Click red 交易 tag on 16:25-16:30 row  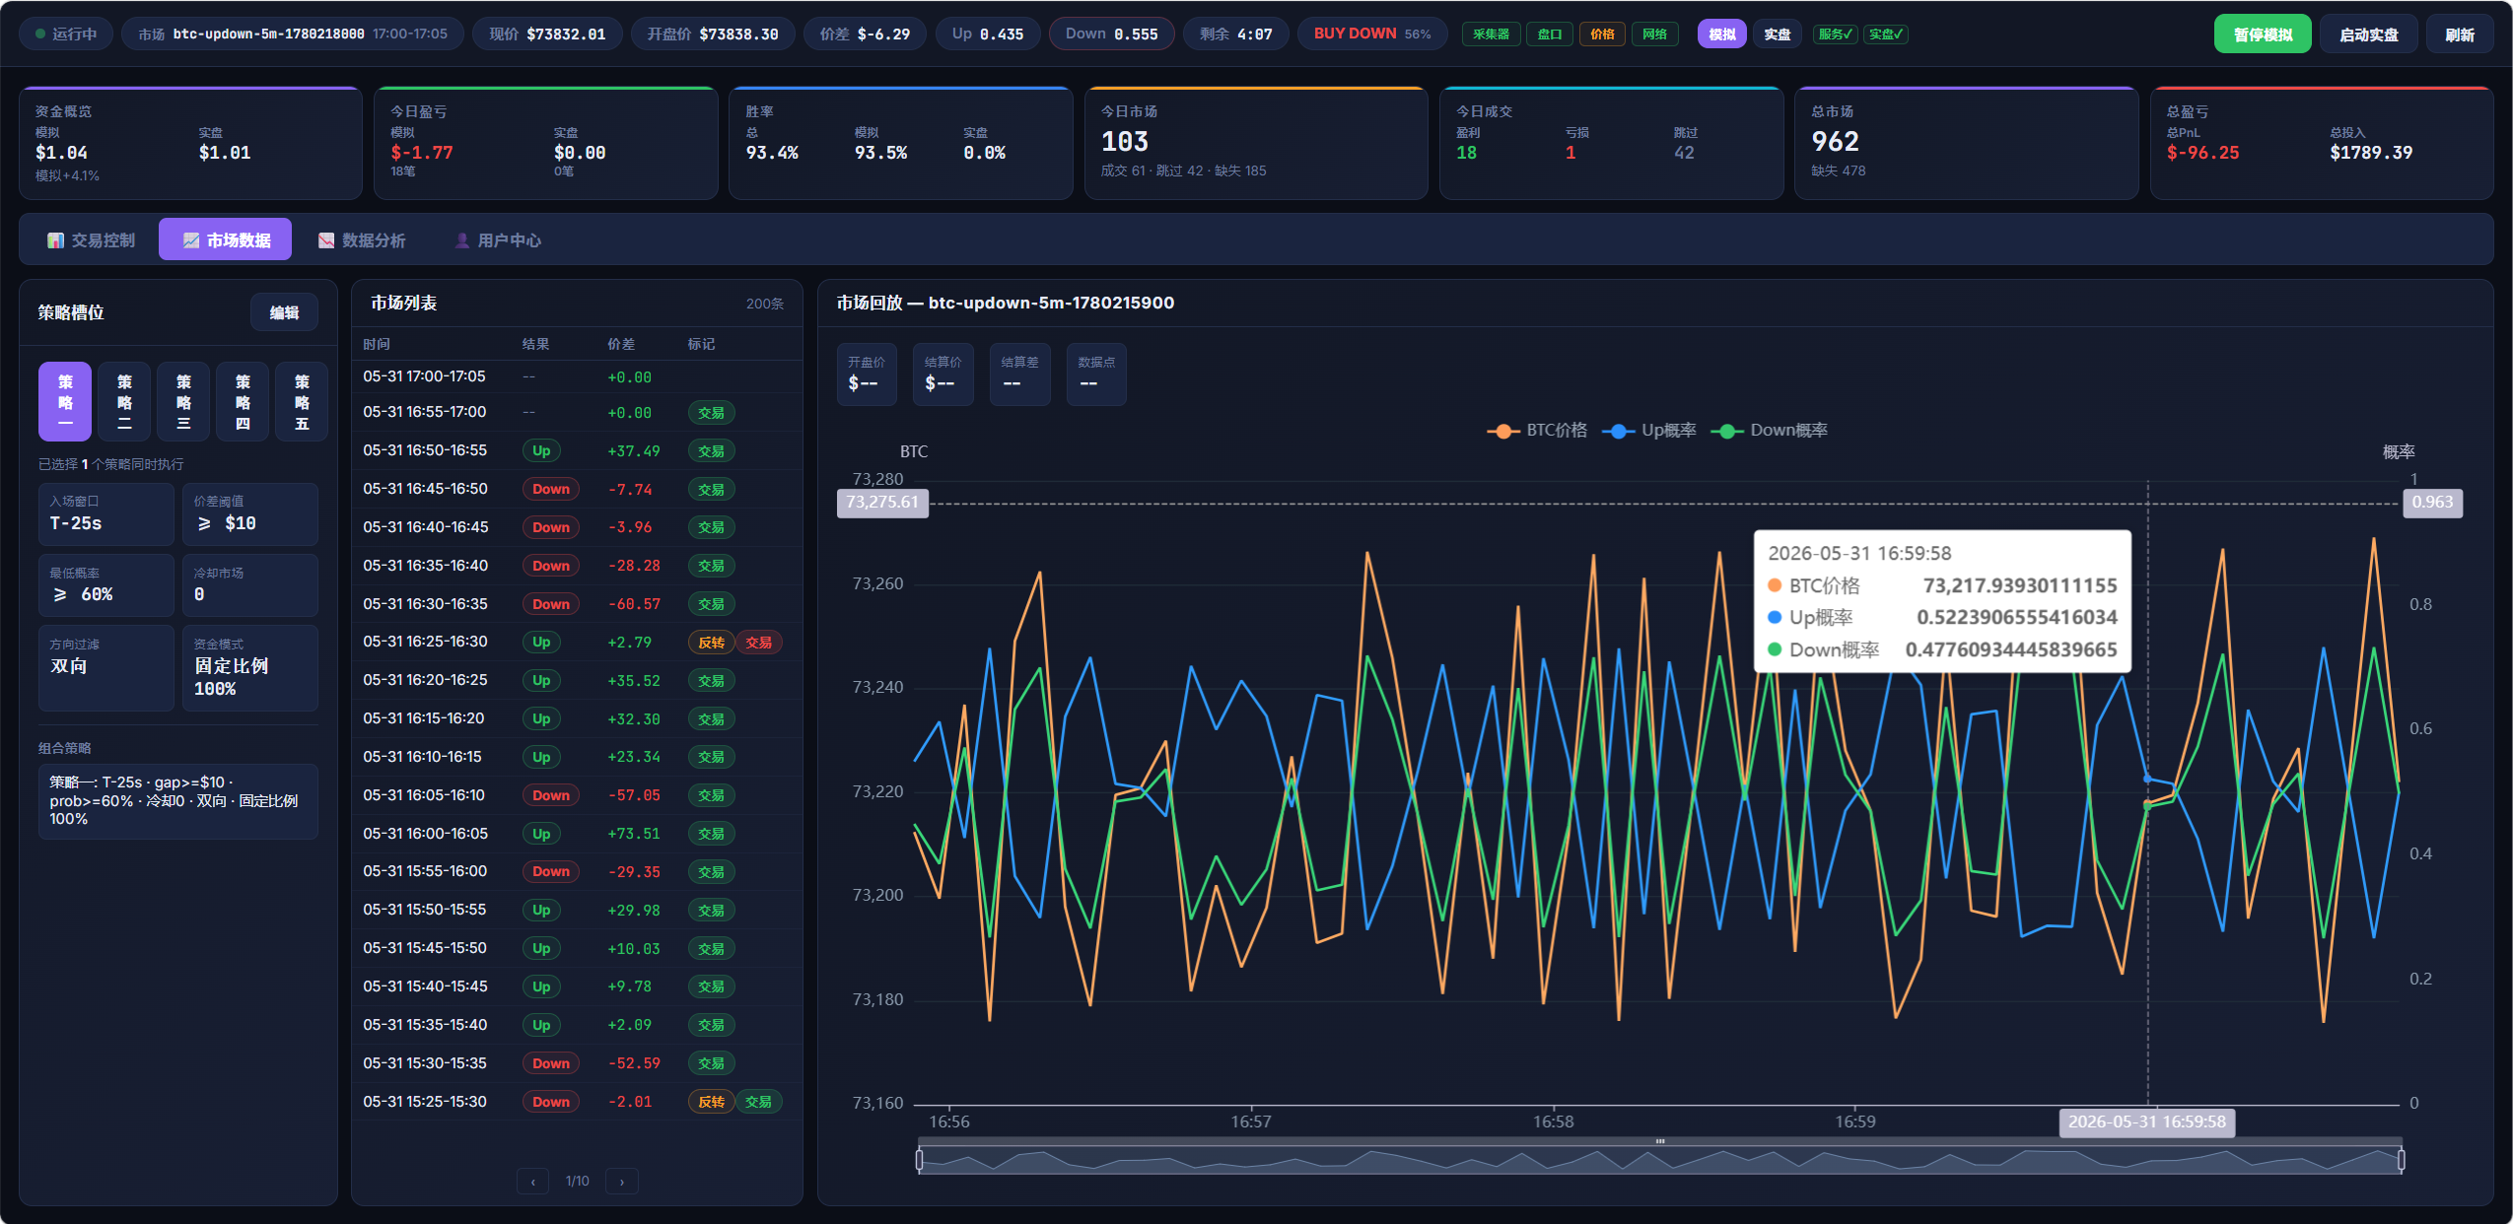[758, 643]
